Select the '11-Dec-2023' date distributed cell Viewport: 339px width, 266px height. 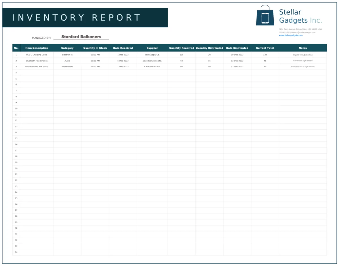point(237,67)
